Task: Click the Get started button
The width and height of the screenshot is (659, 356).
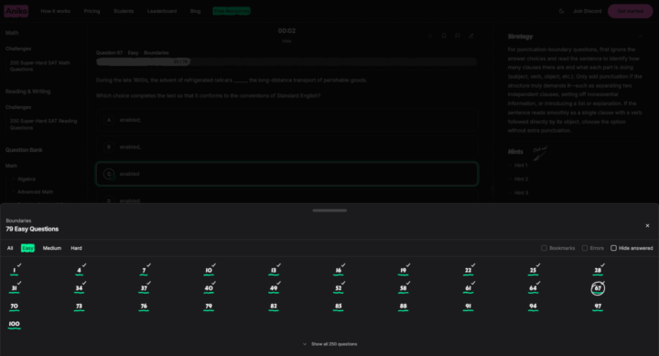Action: (x=630, y=11)
